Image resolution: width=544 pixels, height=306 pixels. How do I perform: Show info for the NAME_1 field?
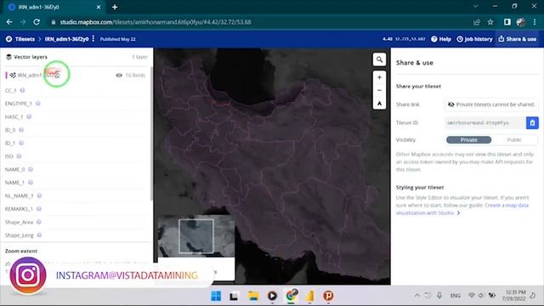pos(31,183)
